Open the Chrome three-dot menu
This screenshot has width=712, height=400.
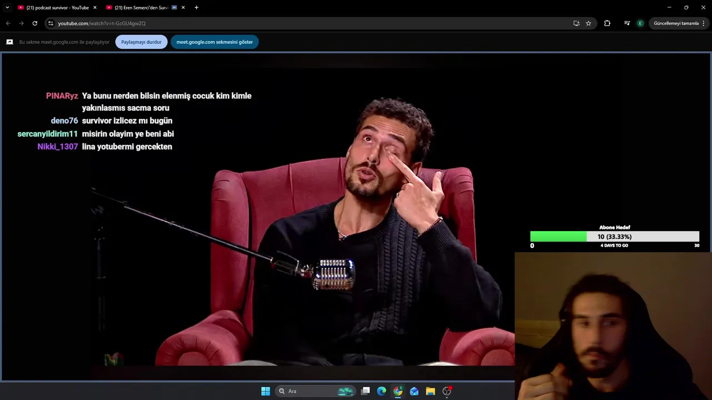pos(704,23)
